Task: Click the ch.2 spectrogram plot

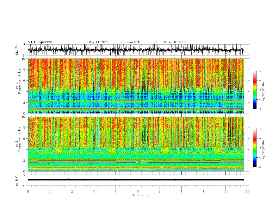Action: tap(136, 144)
